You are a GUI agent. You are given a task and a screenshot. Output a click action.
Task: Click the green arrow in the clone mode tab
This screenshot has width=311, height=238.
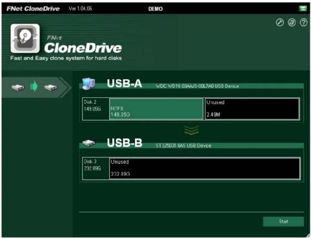[x=34, y=86]
